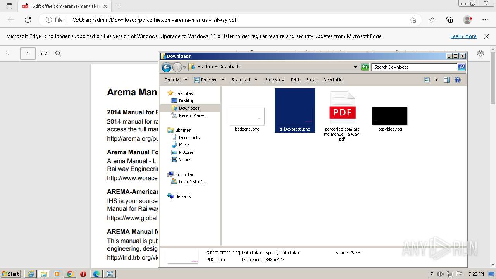Screen dimensions: 496x279
Task: Open the Start menu
Action: pos(11,274)
